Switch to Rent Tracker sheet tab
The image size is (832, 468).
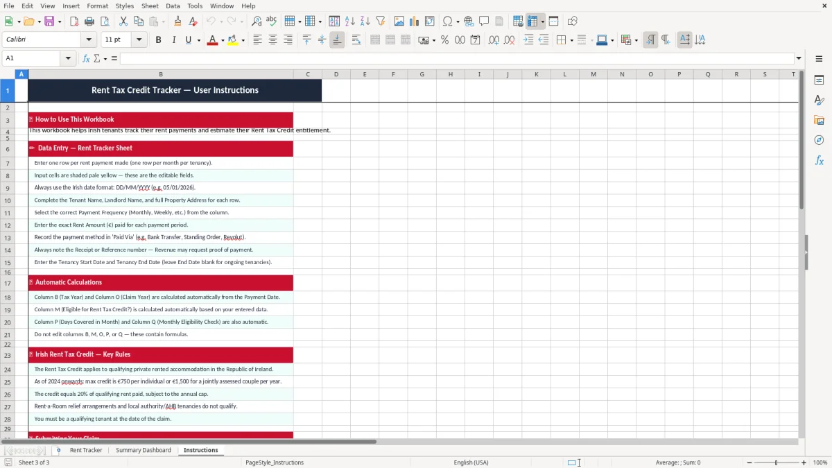86,451
